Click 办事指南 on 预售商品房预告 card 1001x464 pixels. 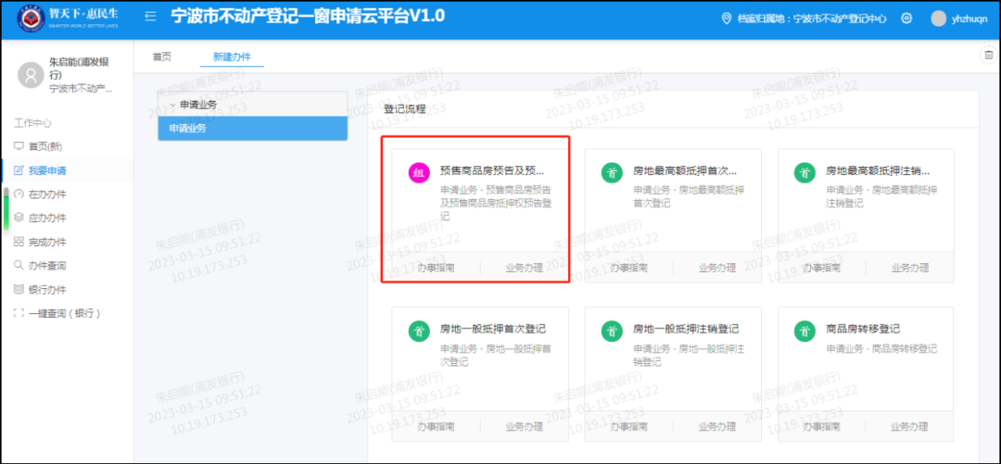437,268
